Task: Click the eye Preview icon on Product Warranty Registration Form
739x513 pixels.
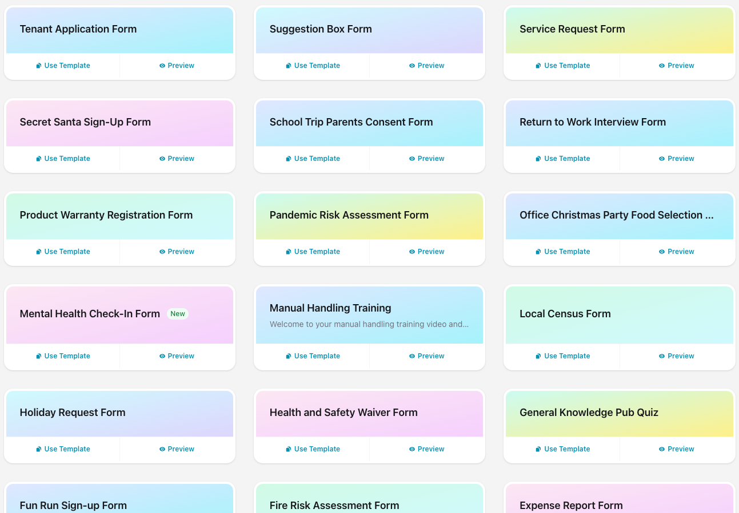Action: pyautogui.click(x=162, y=251)
